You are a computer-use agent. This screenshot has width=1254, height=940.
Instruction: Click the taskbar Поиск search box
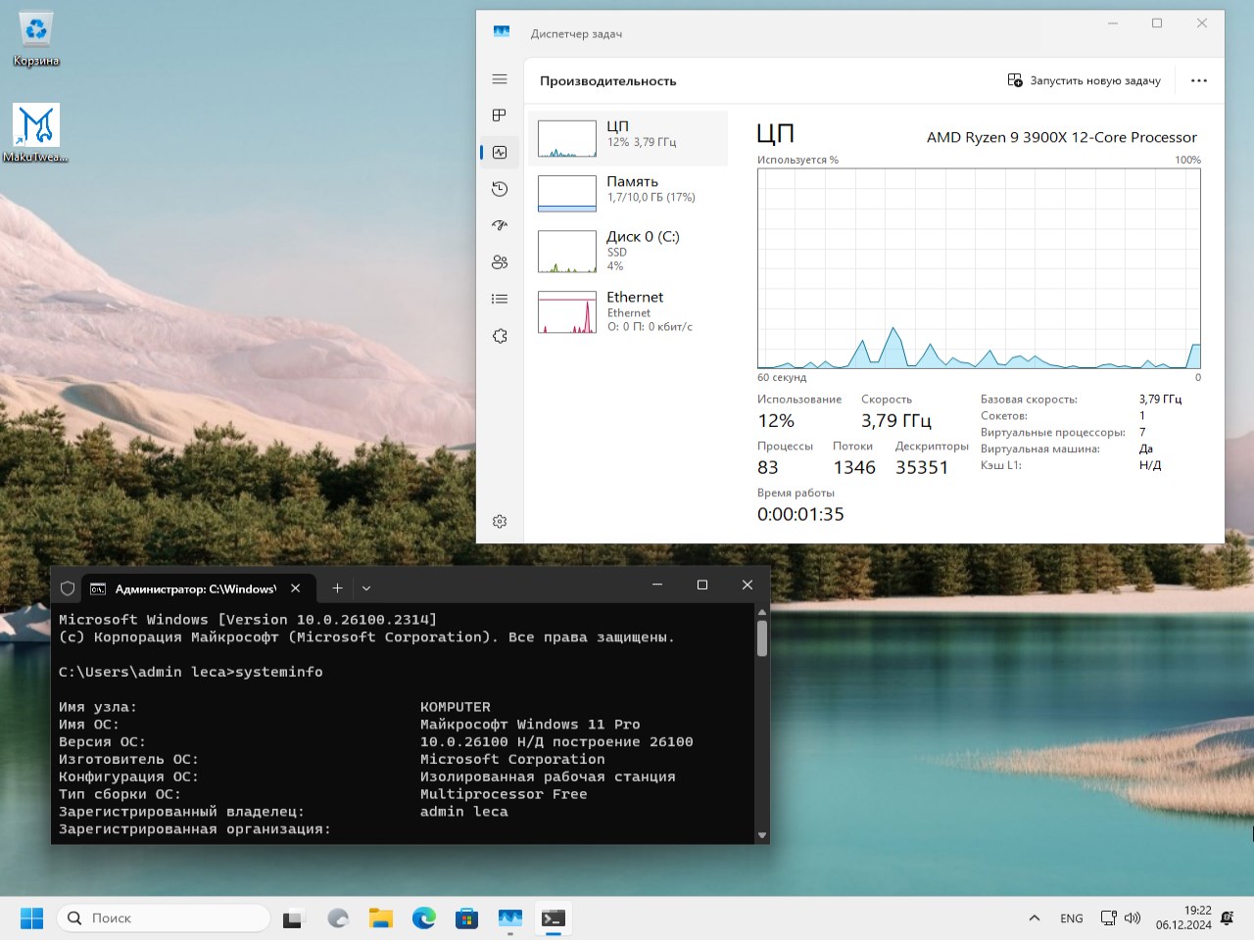pos(164,918)
